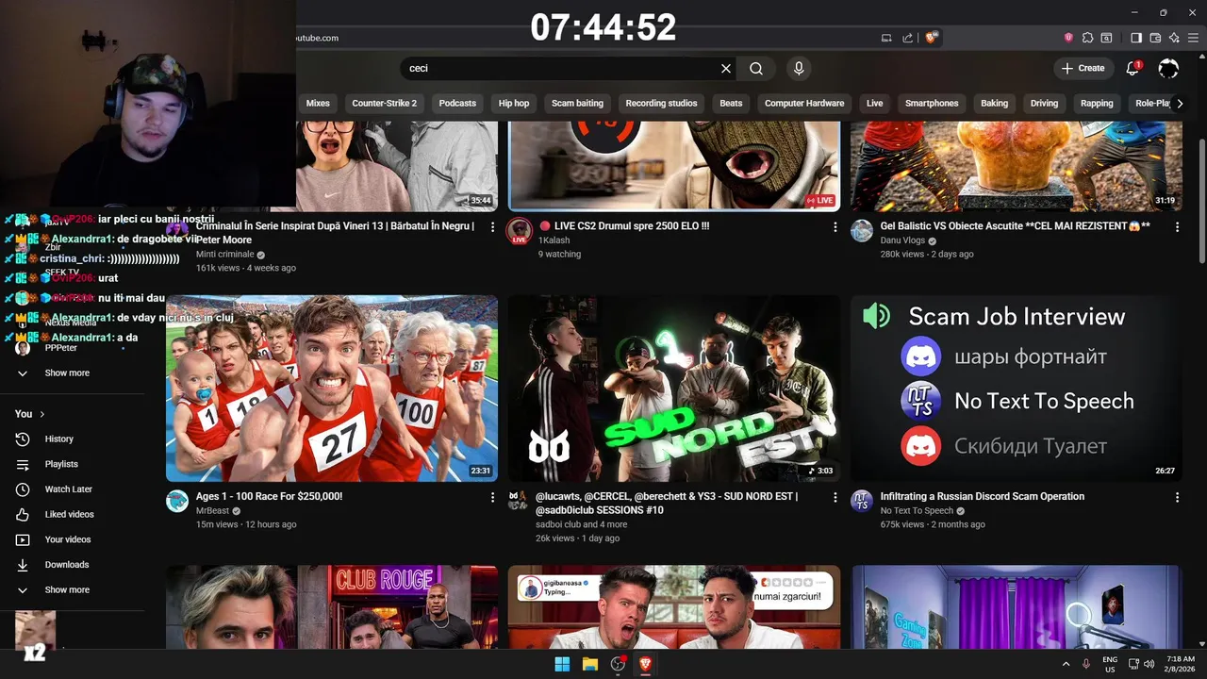Click the magnifier search button
Viewport: 1207px width, 679px height.
pyautogui.click(x=756, y=68)
